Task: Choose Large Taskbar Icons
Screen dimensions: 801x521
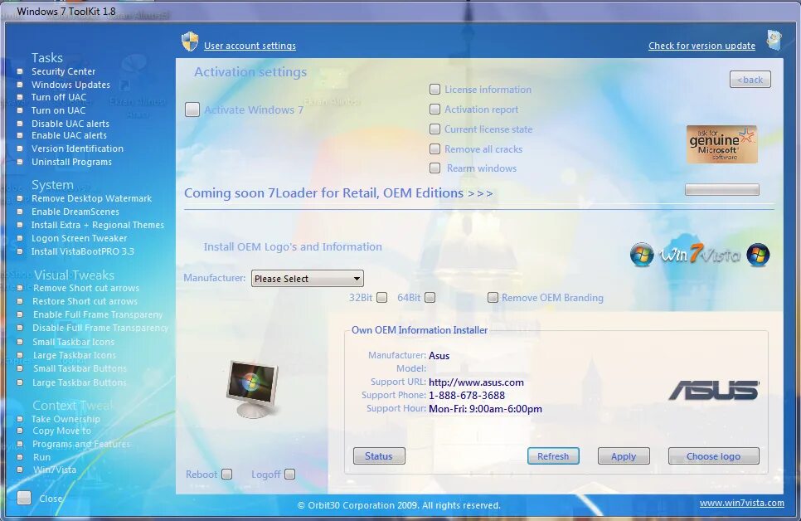Action: pos(75,355)
